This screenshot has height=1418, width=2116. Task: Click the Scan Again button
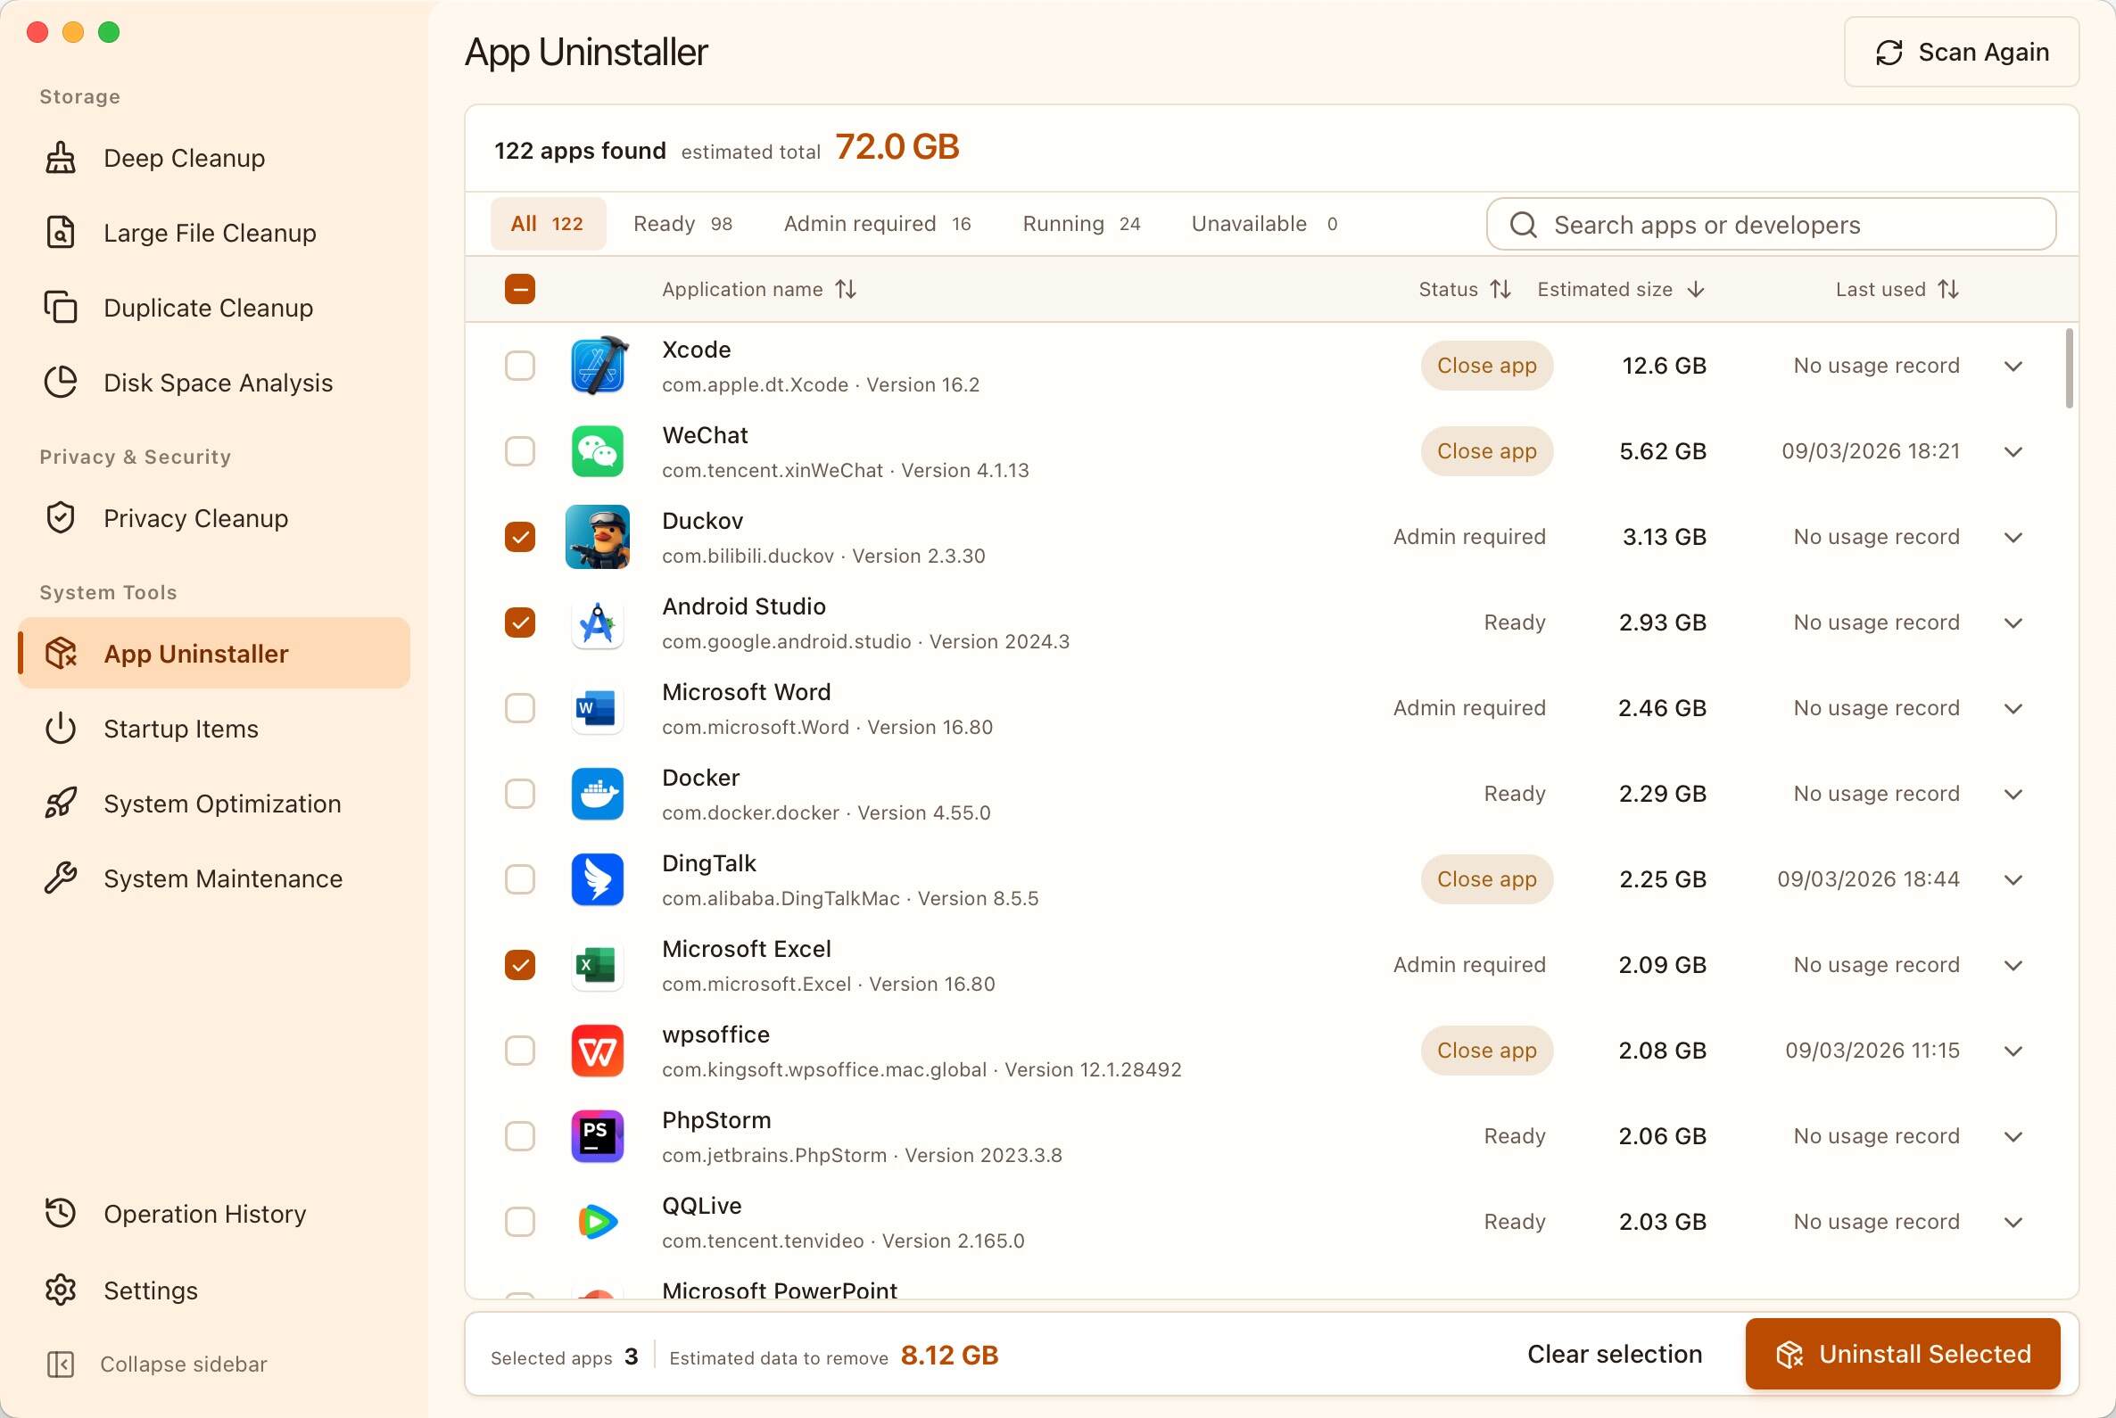pos(1962,52)
